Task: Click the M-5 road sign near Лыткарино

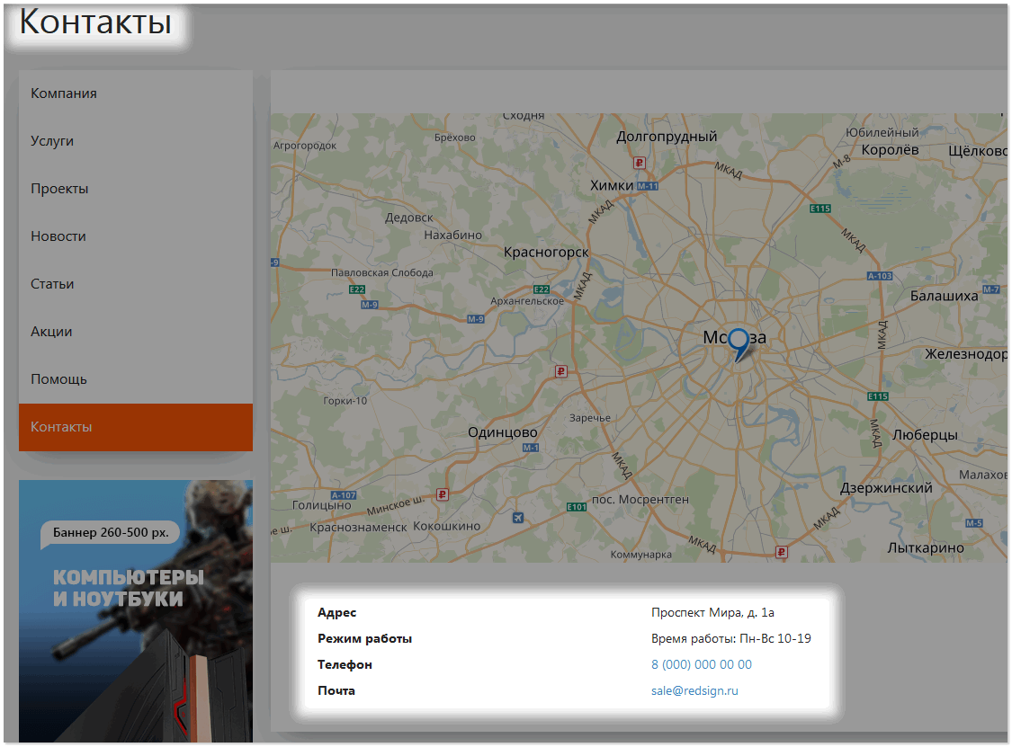Action: (974, 523)
